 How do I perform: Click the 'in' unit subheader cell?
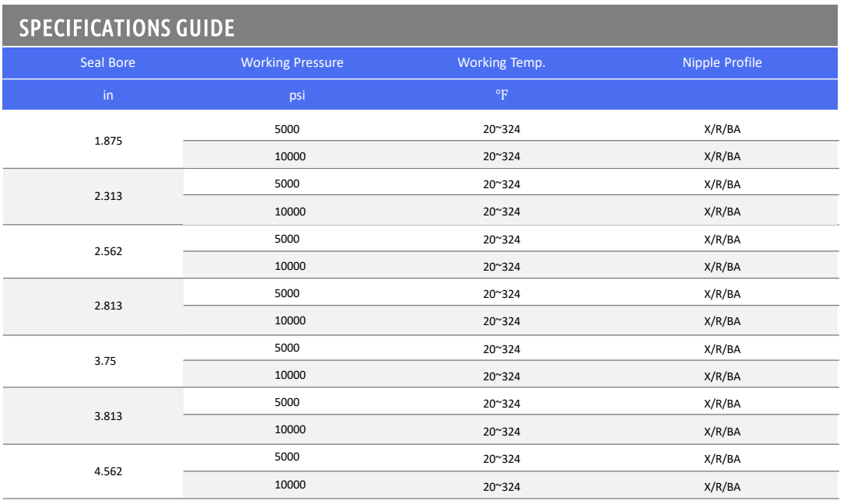[107, 95]
